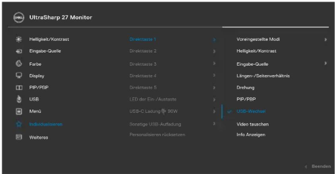Choose Längen-/Seitenverhältnis shortcut function

pyautogui.click(x=263, y=76)
